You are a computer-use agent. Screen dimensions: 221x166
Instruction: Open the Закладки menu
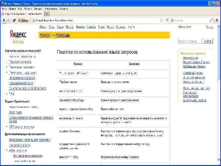38,9
